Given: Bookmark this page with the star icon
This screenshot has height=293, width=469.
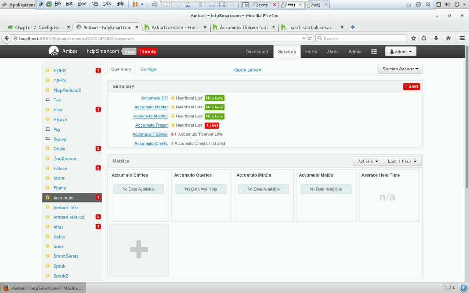Looking at the screenshot, I should pyautogui.click(x=414, y=39).
